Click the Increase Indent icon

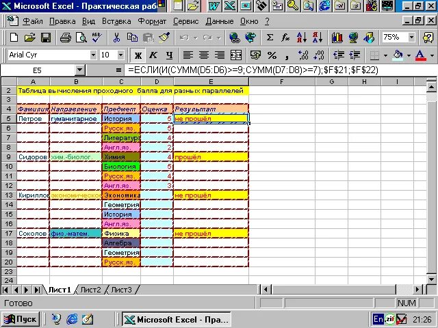click(355, 55)
